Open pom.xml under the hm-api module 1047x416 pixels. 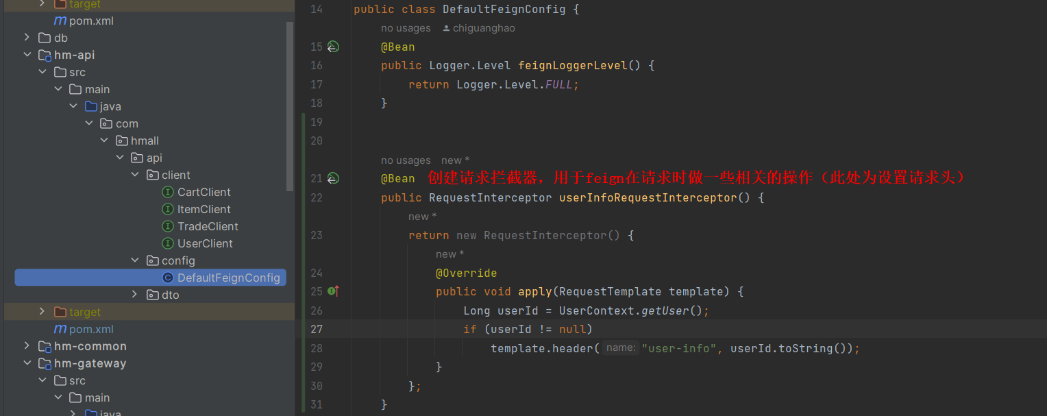[91, 329]
